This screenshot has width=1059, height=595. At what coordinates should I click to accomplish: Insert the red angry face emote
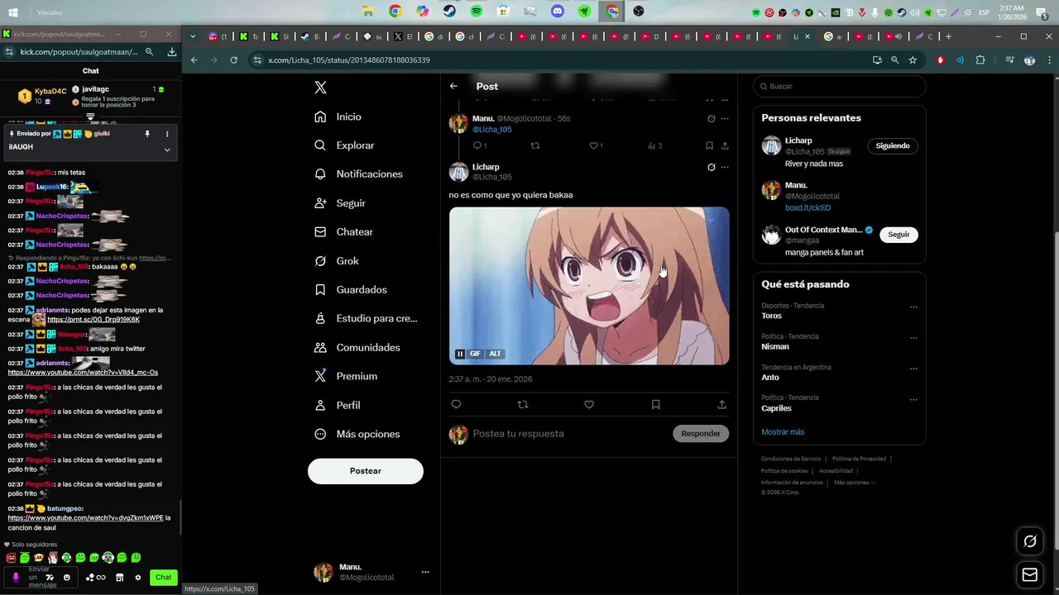[11, 558]
